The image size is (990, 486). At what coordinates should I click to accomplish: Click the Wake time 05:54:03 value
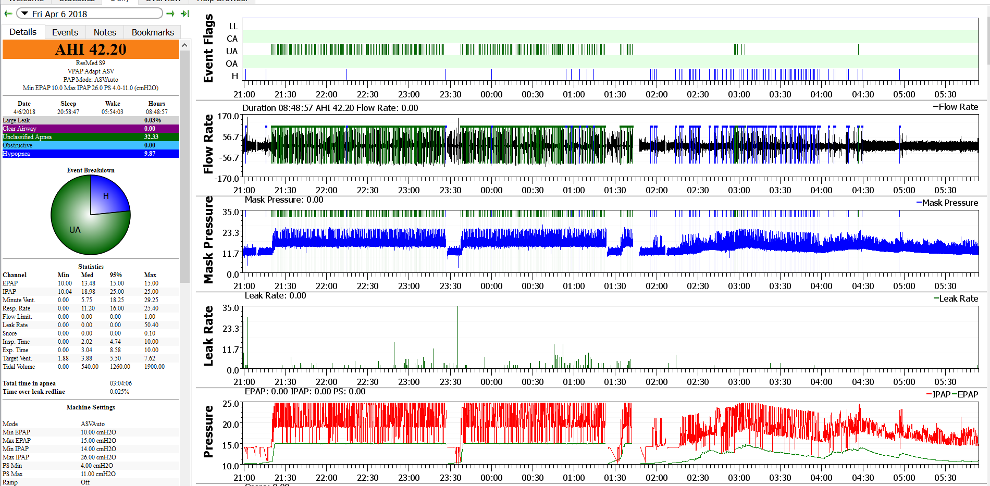(x=113, y=112)
